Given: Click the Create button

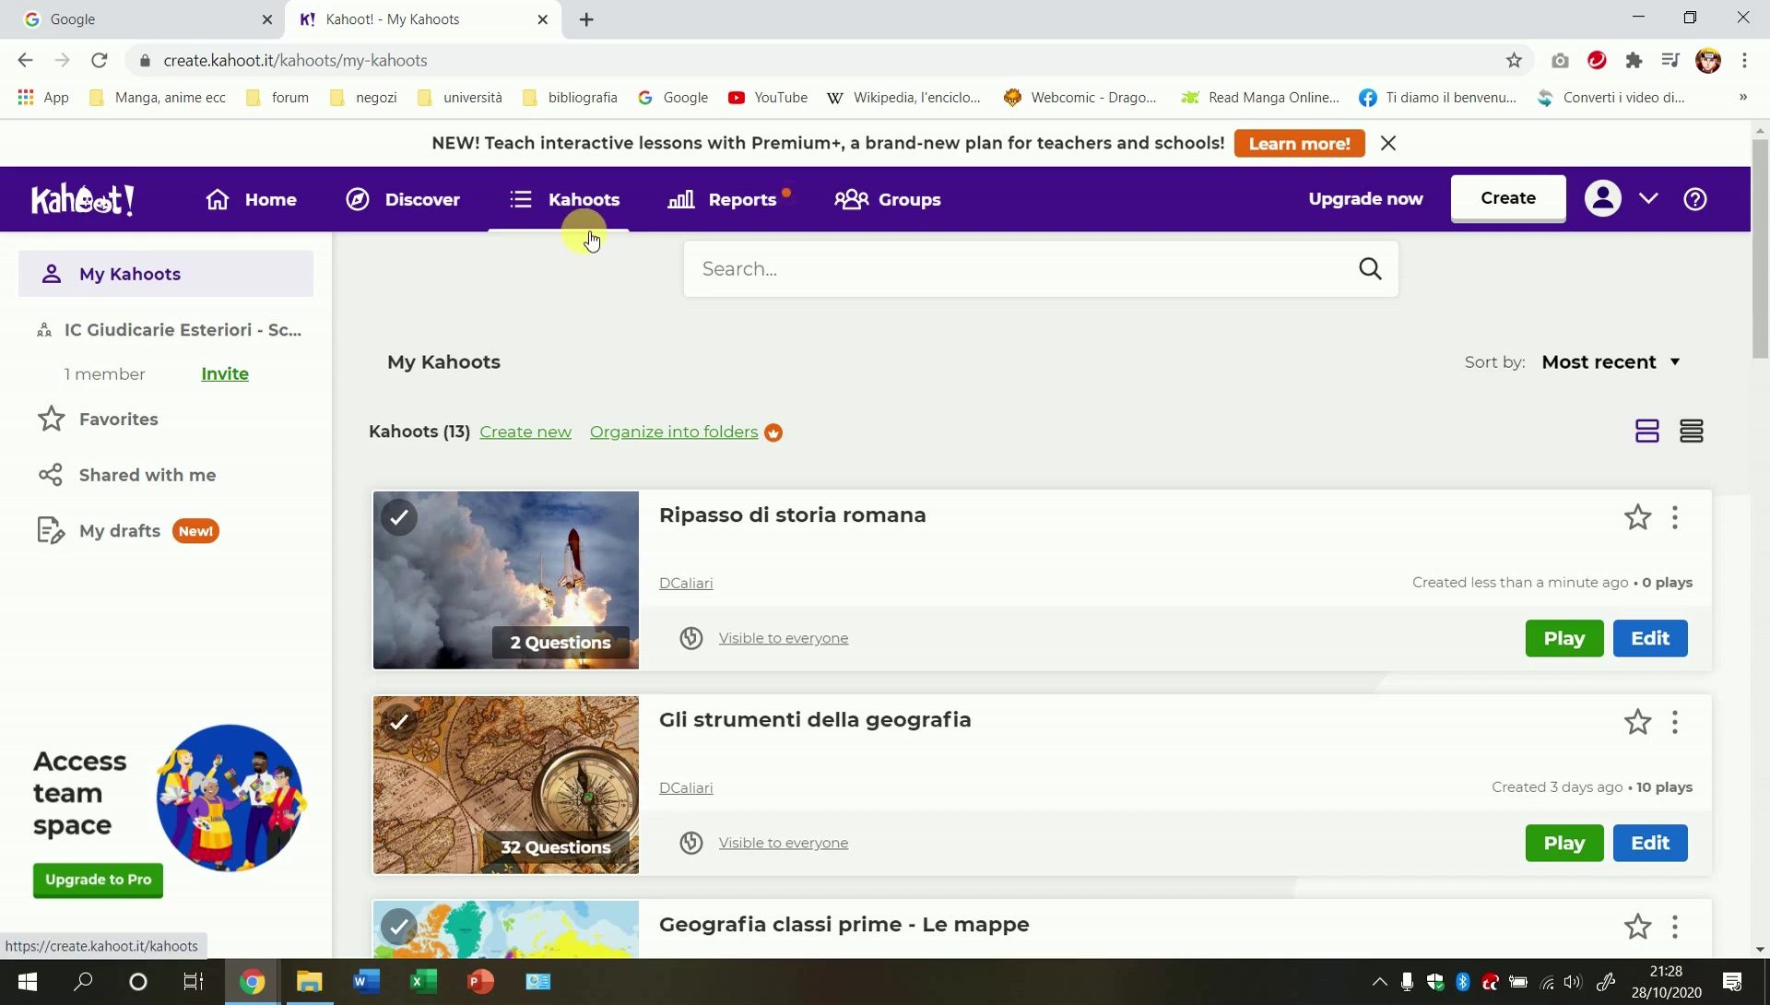Looking at the screenshot, I should point(1508,198).
